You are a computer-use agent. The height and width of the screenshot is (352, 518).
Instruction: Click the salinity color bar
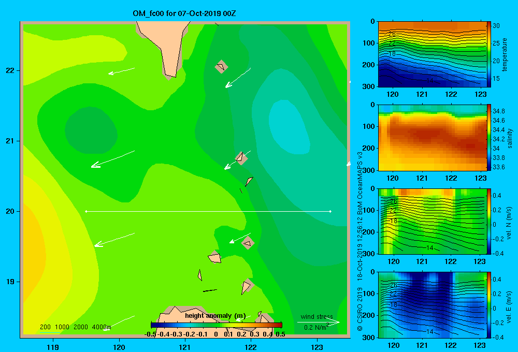click(x=489, y=138)
